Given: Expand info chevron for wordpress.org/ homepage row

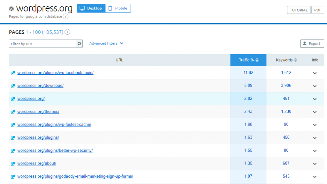Looking at the screenshot, I should point(315,99).
